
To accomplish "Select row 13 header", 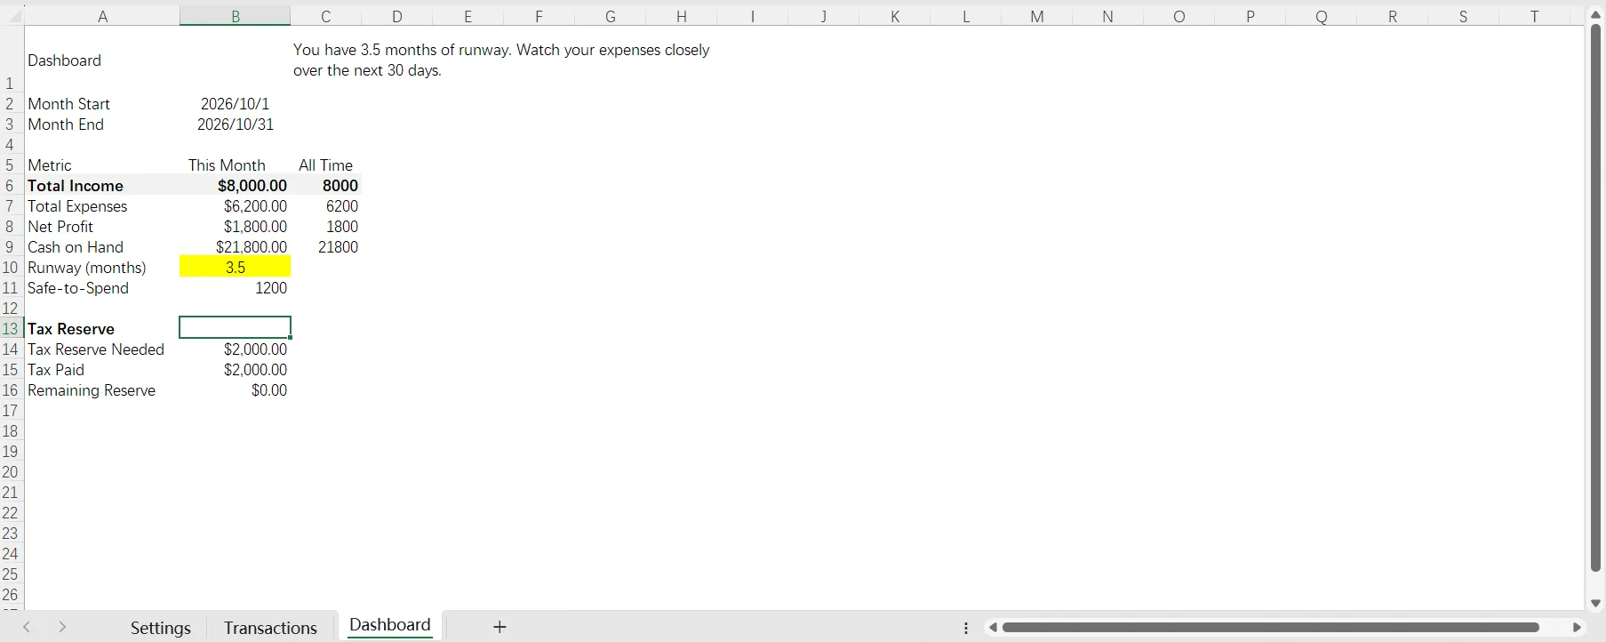I will pos(10,328).
